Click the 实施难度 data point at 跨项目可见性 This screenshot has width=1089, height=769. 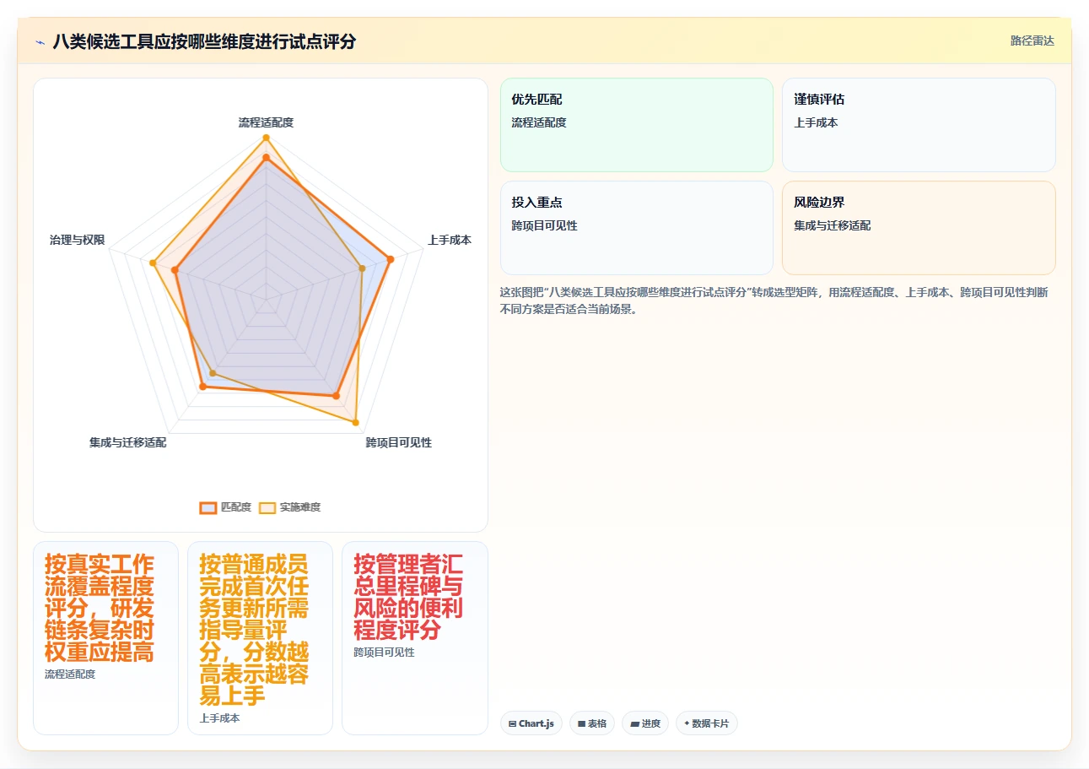[x=355, y=422]
